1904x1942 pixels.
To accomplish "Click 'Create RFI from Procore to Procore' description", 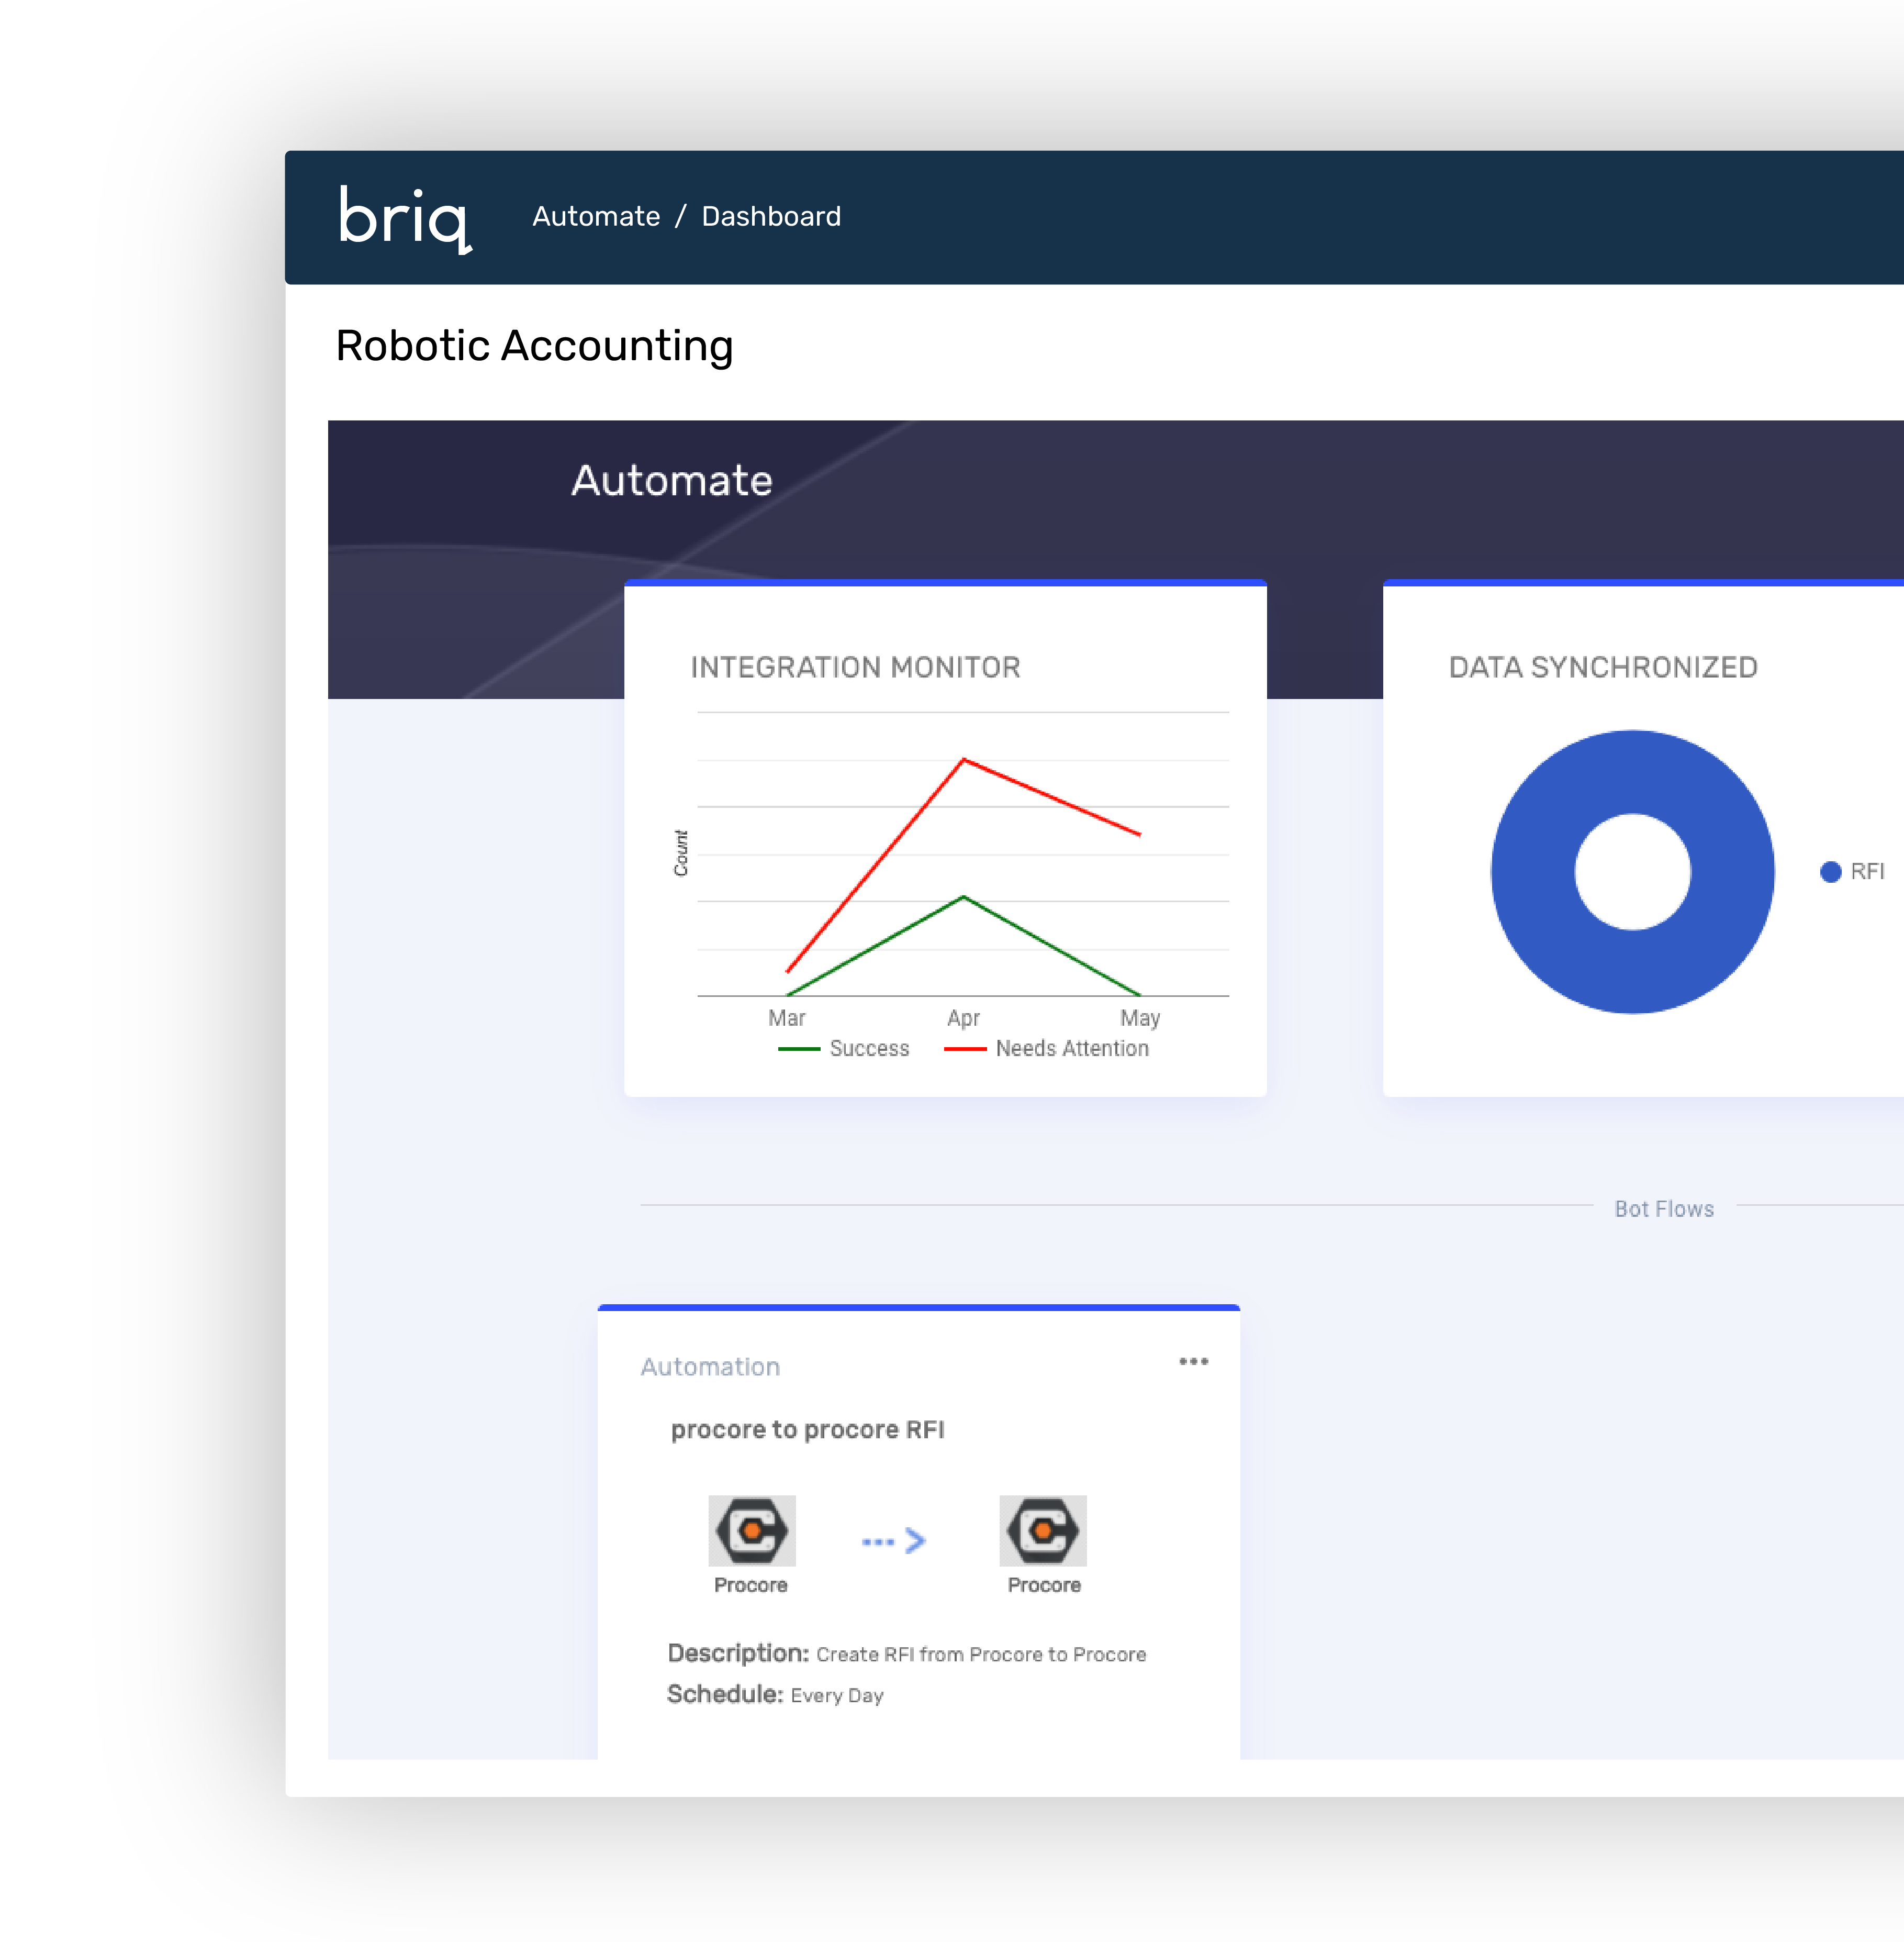I will [981, 1655].
